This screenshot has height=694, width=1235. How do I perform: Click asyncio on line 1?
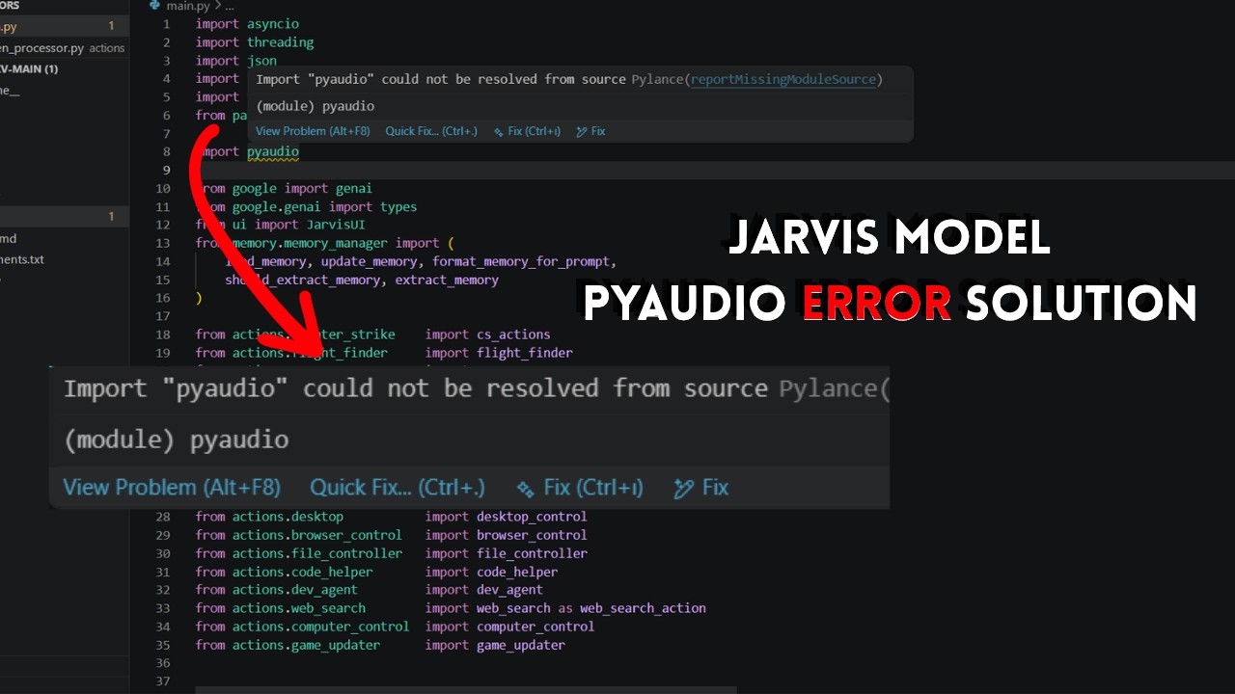273,23
